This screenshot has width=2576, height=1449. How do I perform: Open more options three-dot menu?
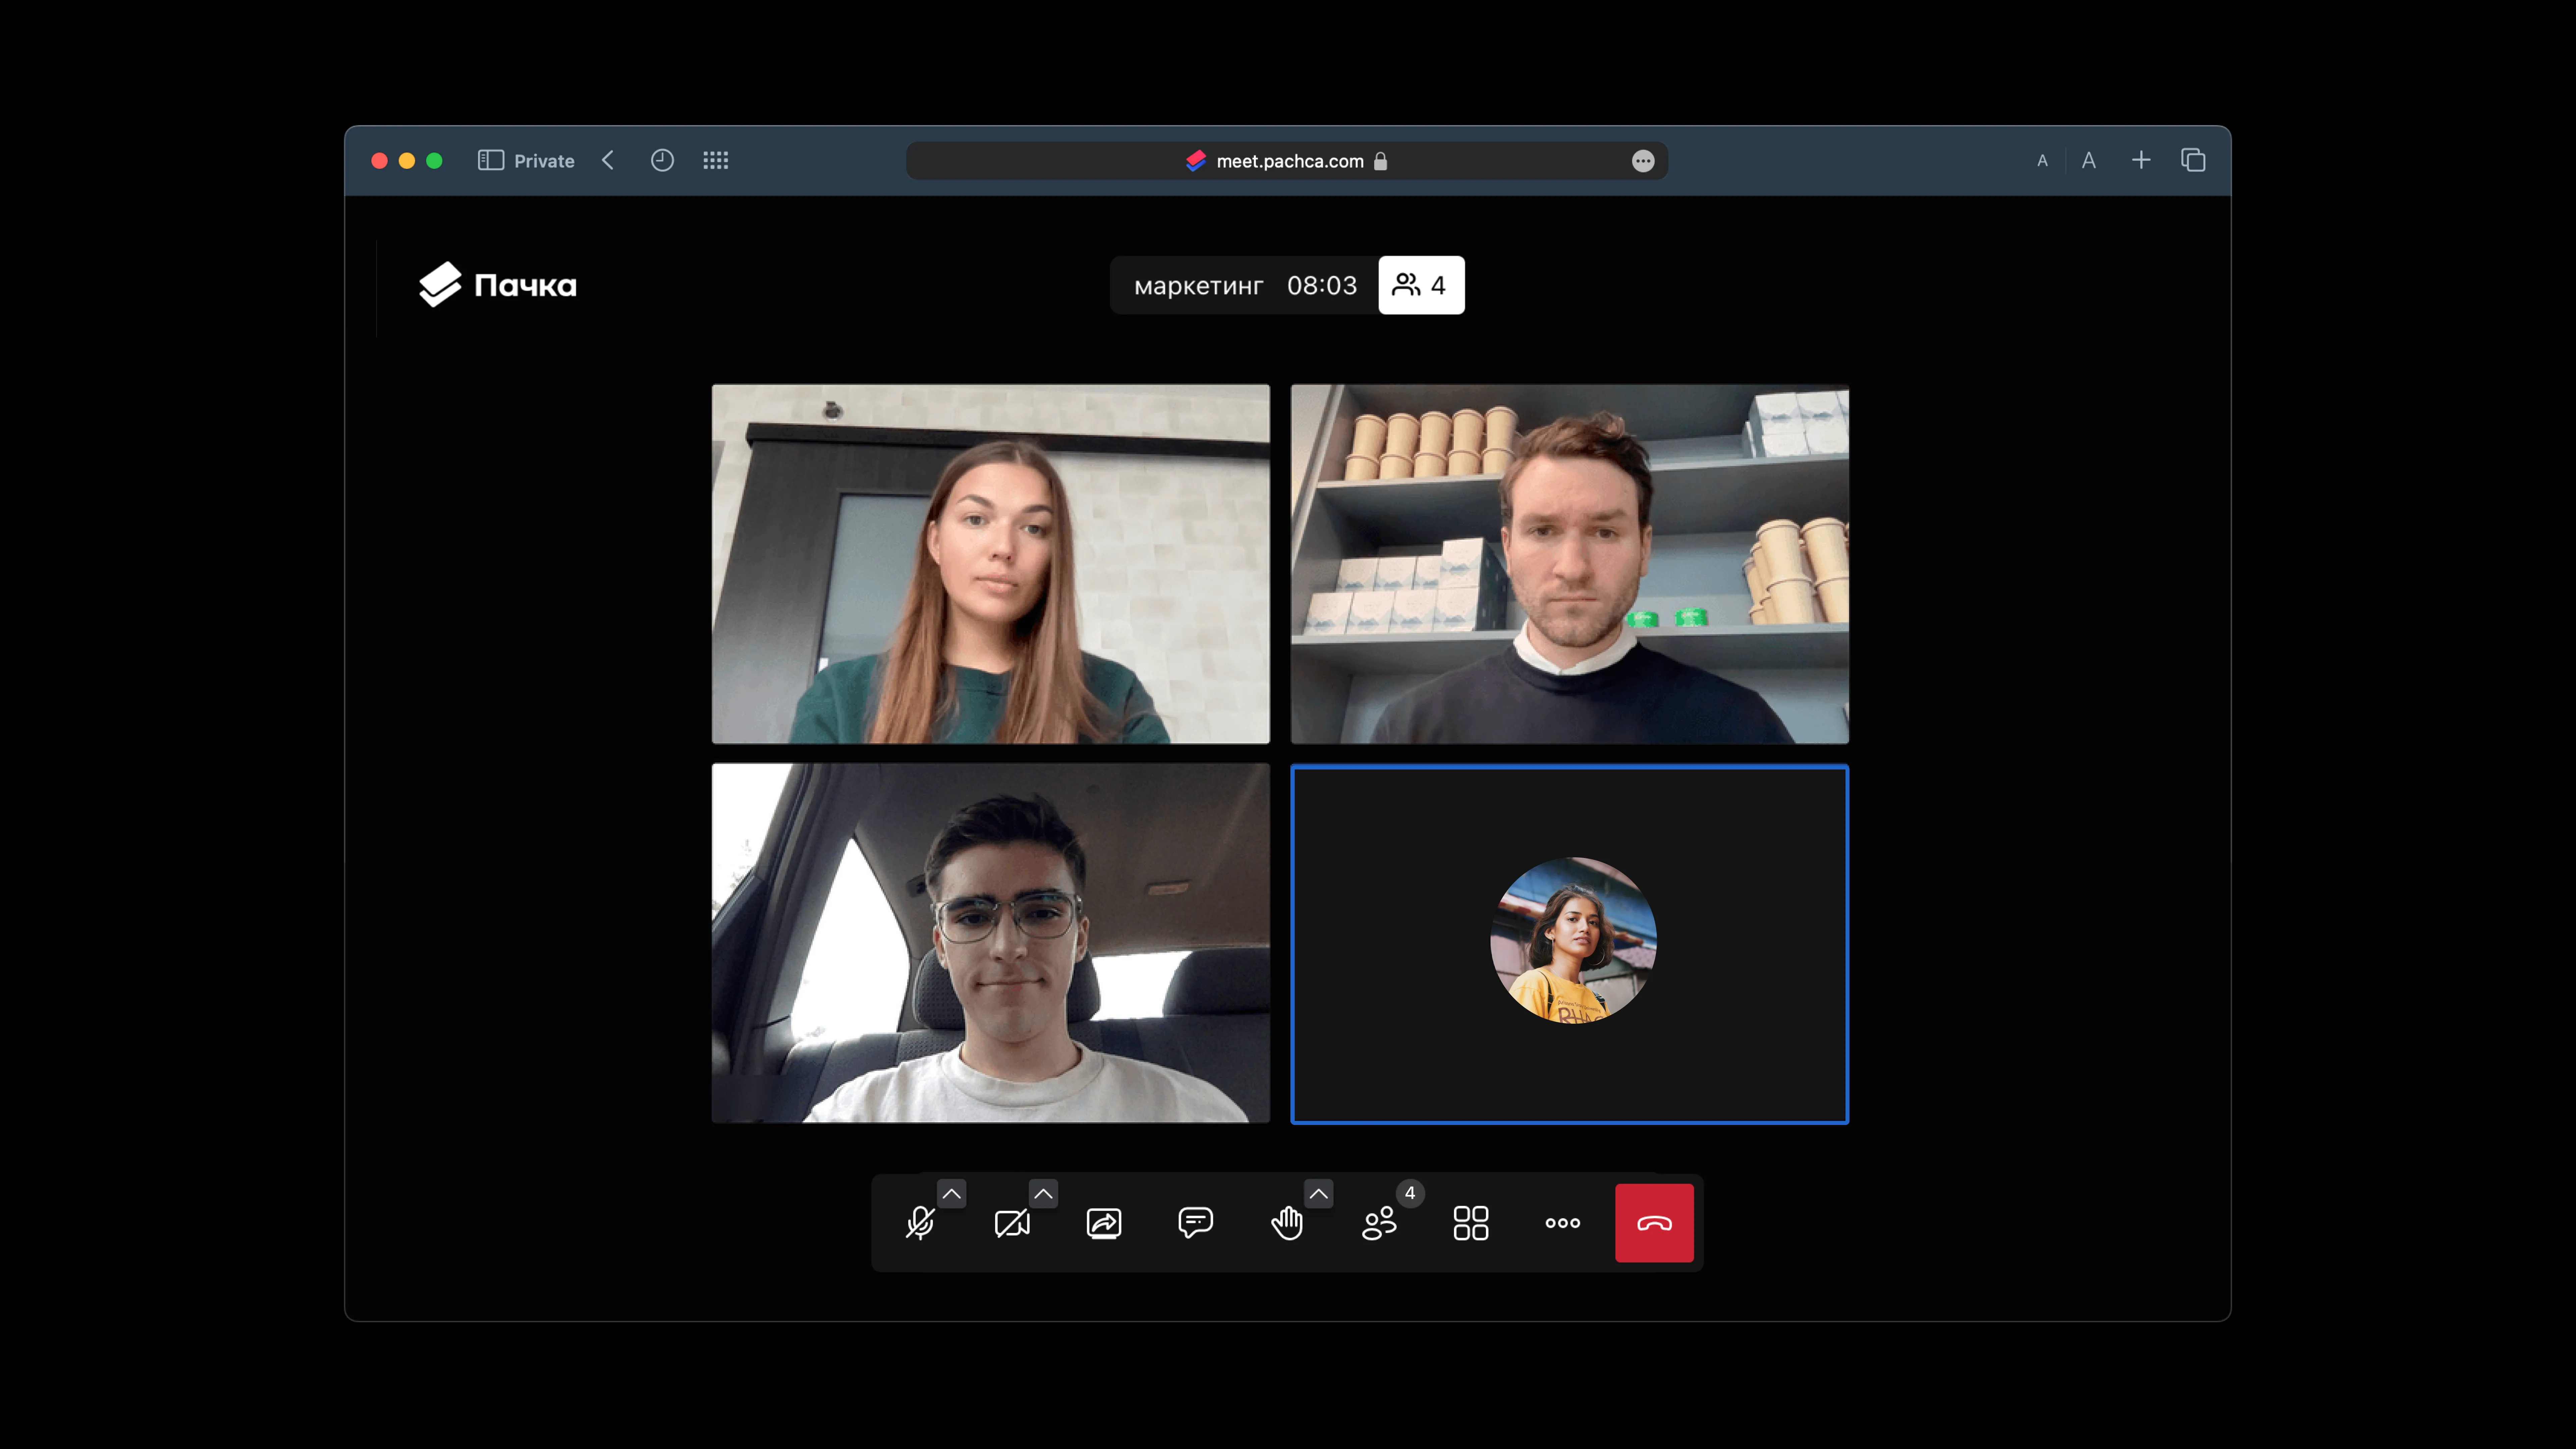(1562, 1223)
